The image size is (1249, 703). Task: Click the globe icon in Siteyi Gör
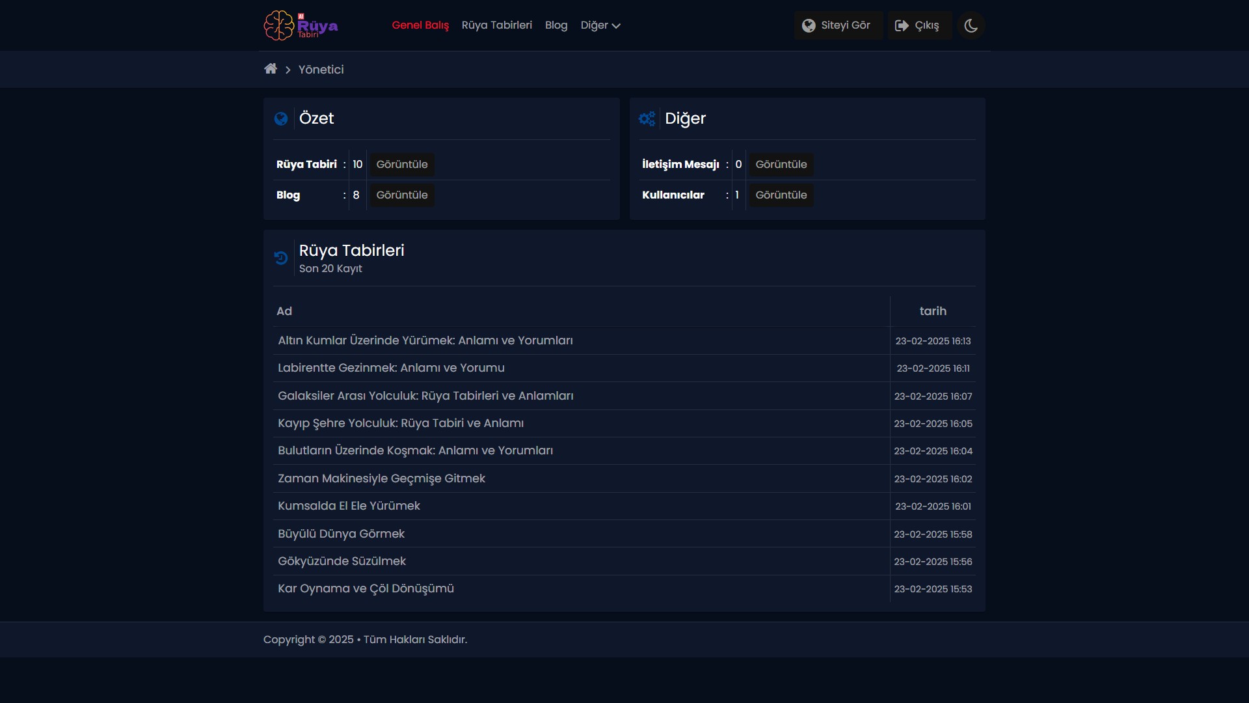tap(809, 25)
